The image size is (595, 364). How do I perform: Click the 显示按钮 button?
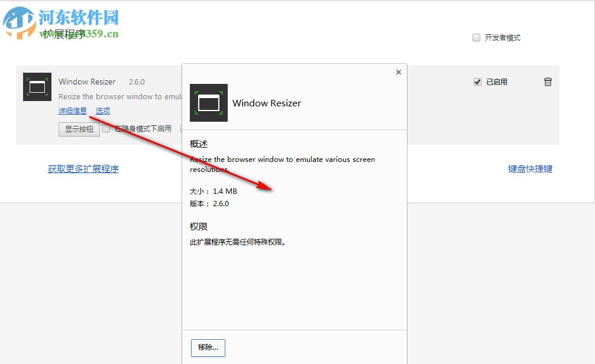[78, 129]
